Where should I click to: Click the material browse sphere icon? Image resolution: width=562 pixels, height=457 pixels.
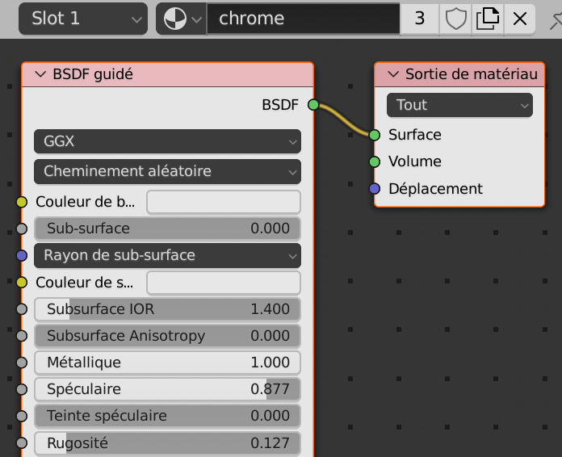pos(181,19)
